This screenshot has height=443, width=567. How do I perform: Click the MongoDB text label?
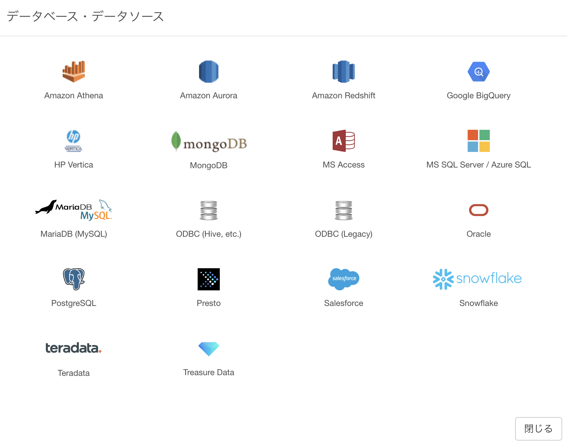[x=209, y=165]
